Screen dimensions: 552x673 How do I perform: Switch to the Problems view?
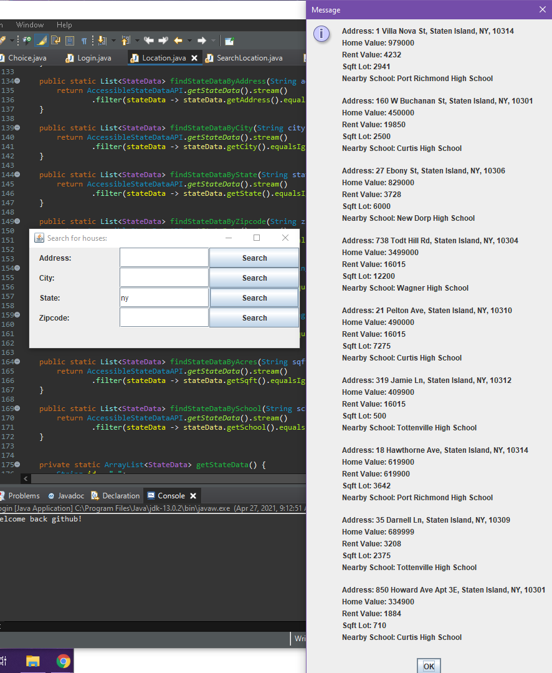[x=22, y=496]
